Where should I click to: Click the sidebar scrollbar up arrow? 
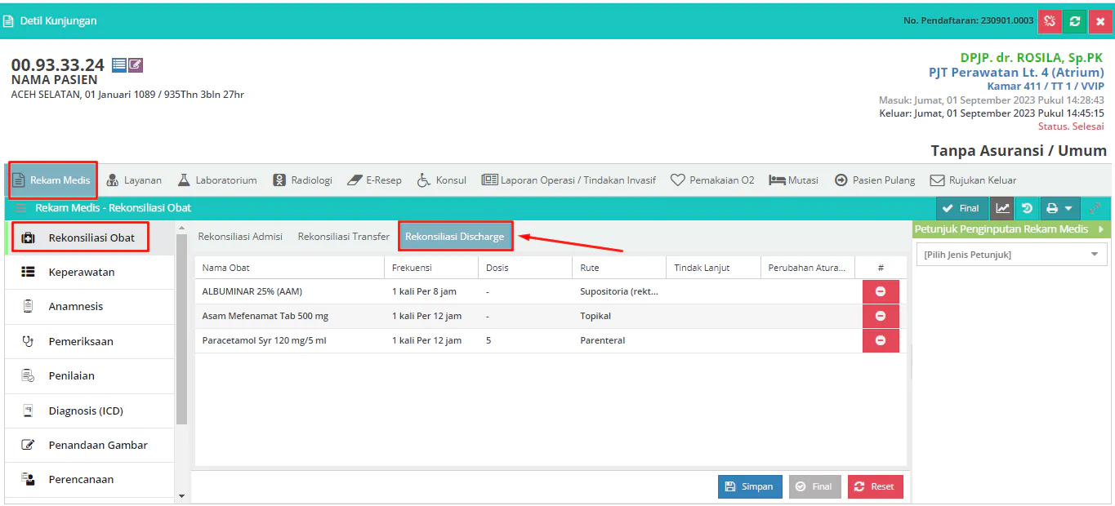pos(181,226)
